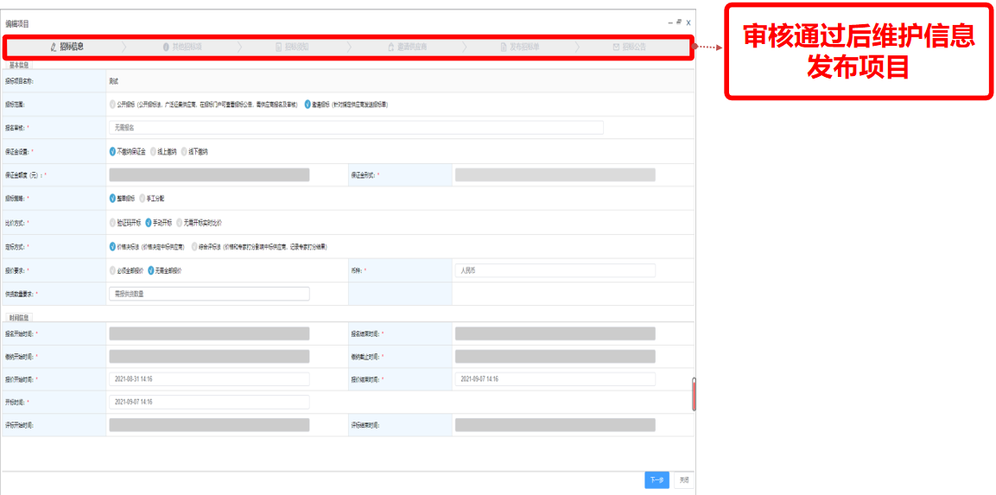Click the 招标公告 envelope icon
This screenshot has width=996, height=495.
[x=615, y=47]
